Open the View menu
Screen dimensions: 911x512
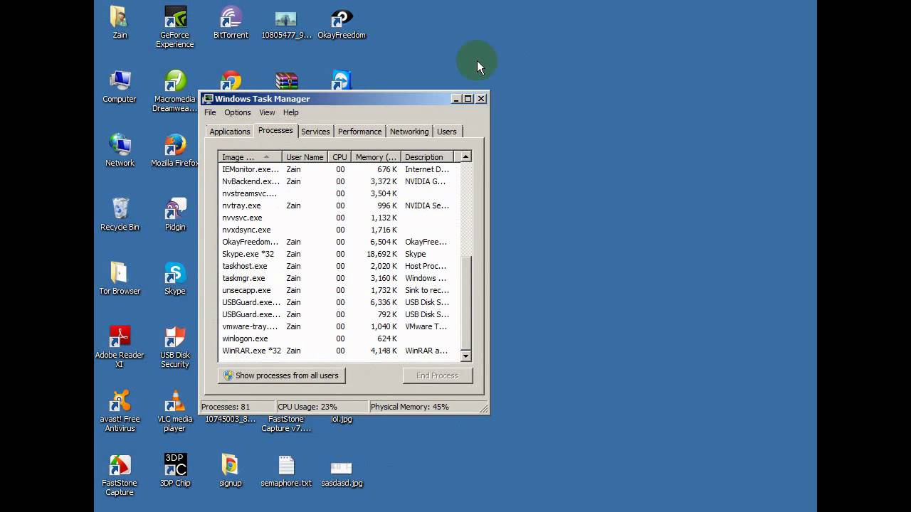click(x=267, y=112)
